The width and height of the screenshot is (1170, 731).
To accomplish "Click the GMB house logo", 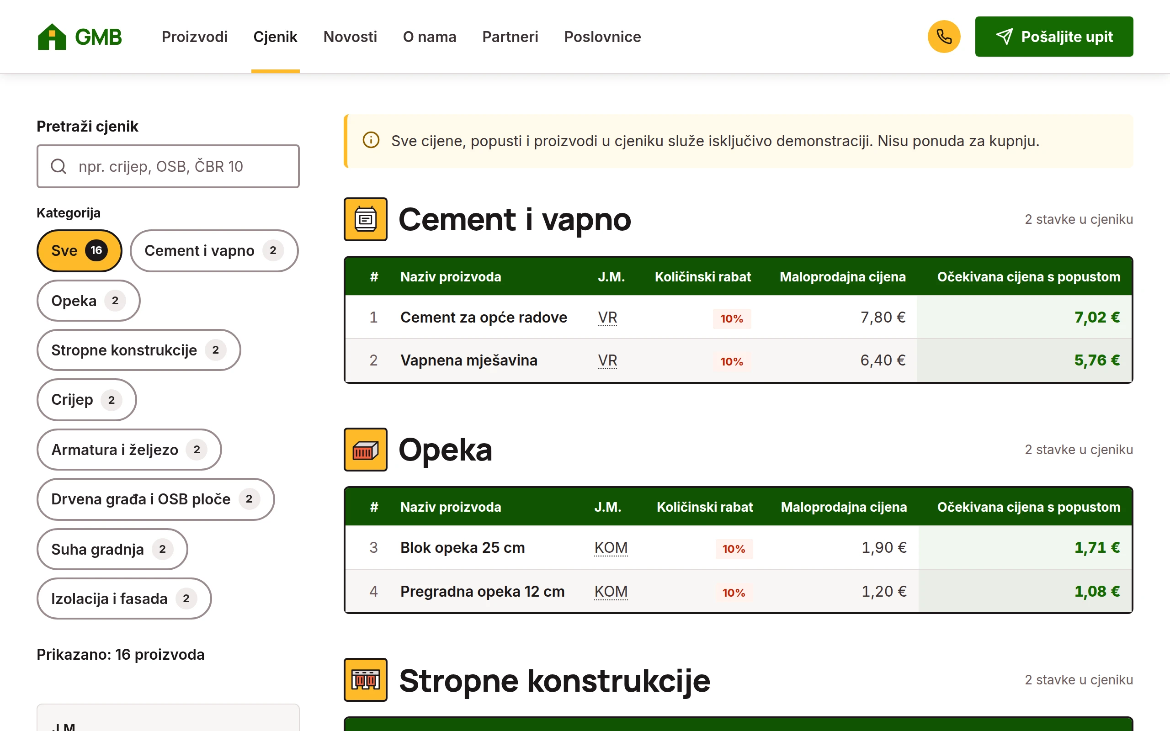I will pos(79,37).
